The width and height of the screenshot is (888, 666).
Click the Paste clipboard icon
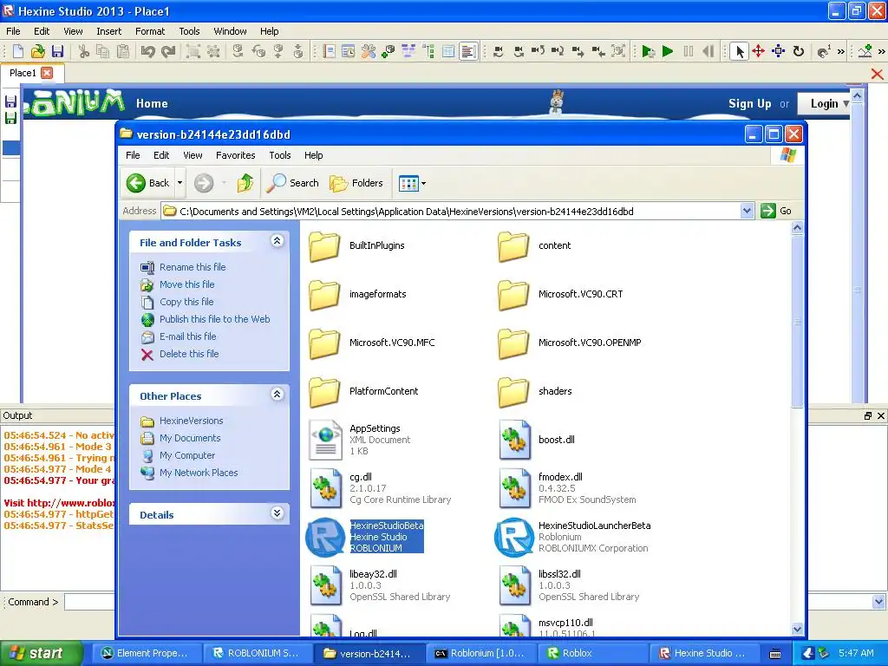122,51
